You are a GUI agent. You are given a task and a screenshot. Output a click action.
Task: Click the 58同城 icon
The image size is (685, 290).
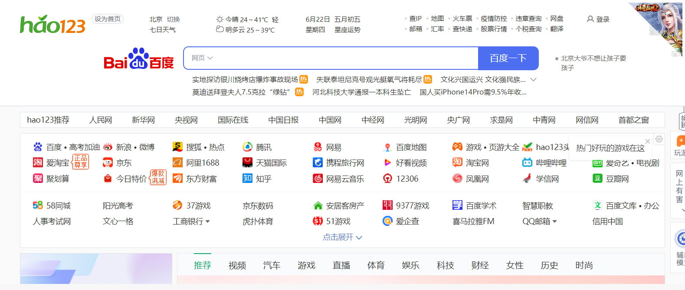(38, 205)
